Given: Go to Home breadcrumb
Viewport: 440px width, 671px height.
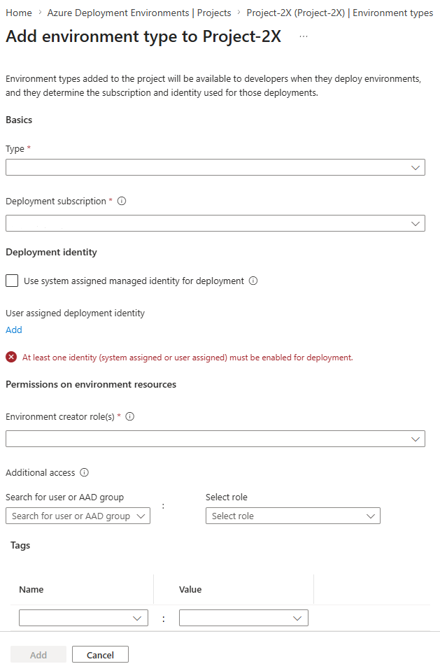Looking at the screenshot, I should click(19, 13).
